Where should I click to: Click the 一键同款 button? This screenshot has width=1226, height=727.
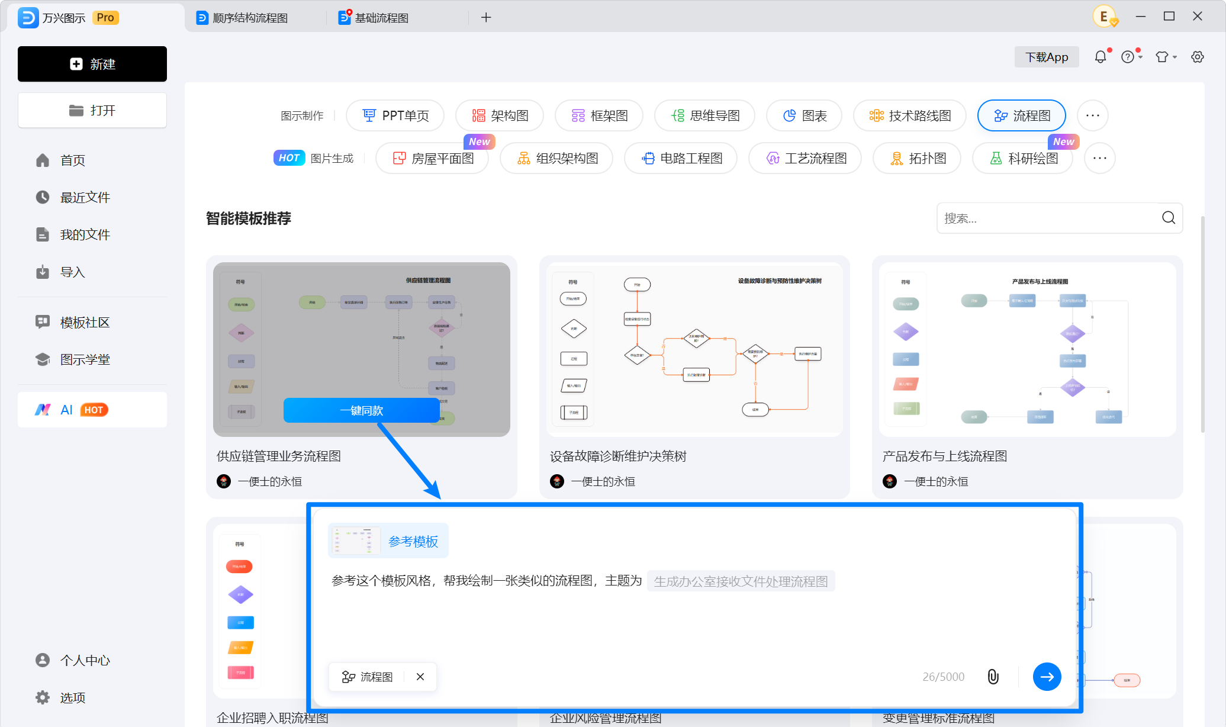362,410
